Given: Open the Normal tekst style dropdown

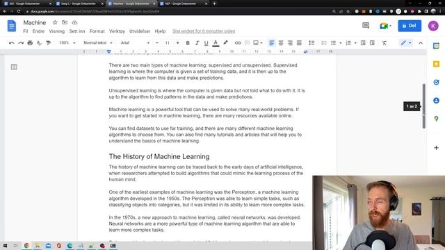Looking at the screenshot, I should point(98,43).
